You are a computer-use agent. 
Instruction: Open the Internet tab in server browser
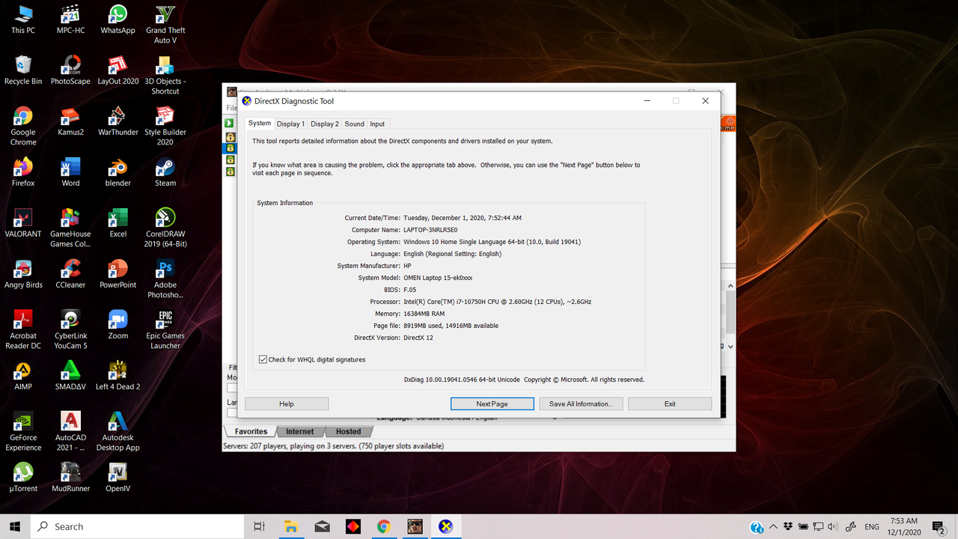(300, 431)
